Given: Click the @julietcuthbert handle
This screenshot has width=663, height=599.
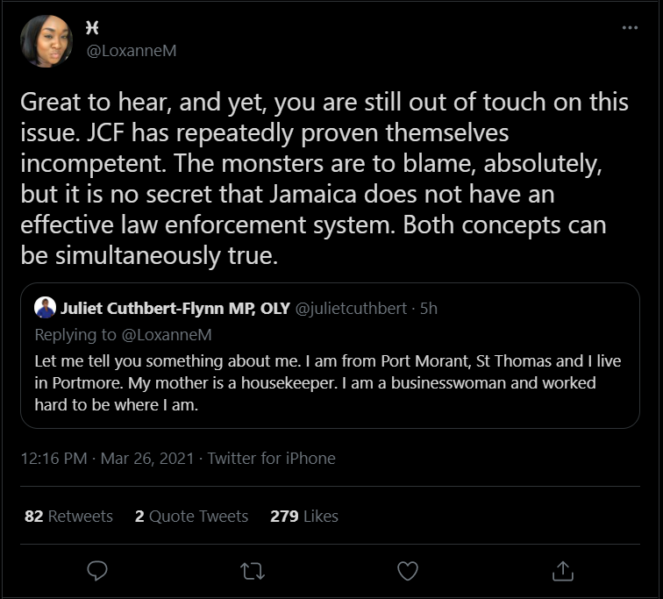Looking at the screenshot, I should [x=346, y=308].
